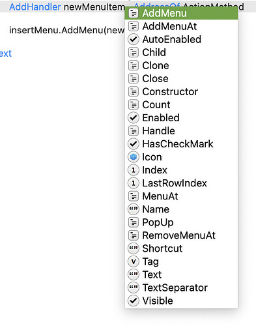
Task: Choose the Count suggestion
Action: point(181,105)
